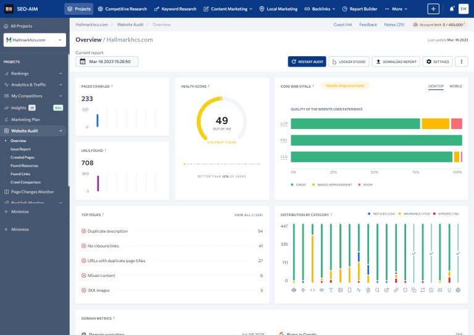Select the magnifier search category icon

click(x=377, y=290)
